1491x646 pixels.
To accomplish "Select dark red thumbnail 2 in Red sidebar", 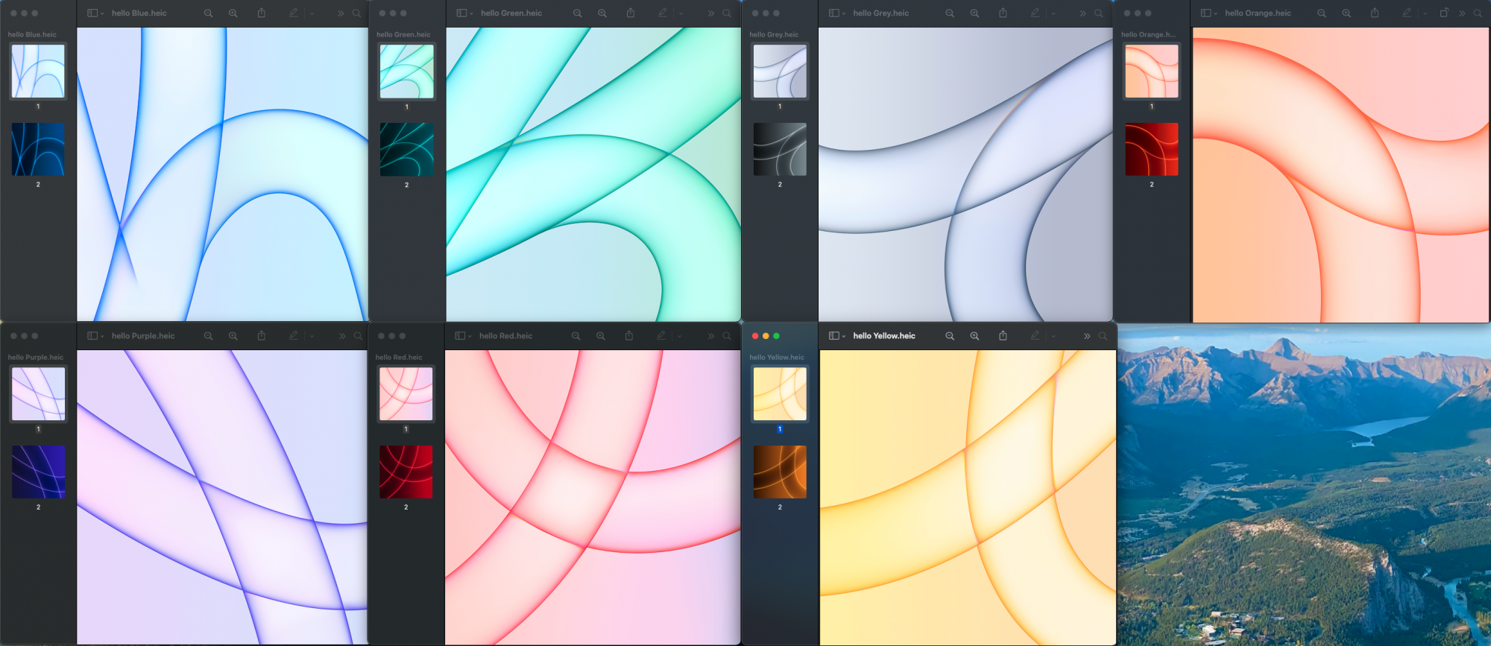I will click(406, 472).
